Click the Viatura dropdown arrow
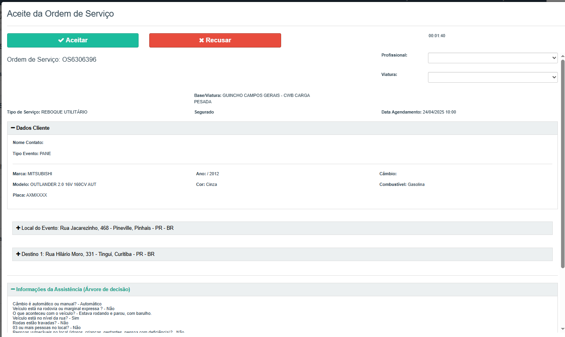 (554, 77)
